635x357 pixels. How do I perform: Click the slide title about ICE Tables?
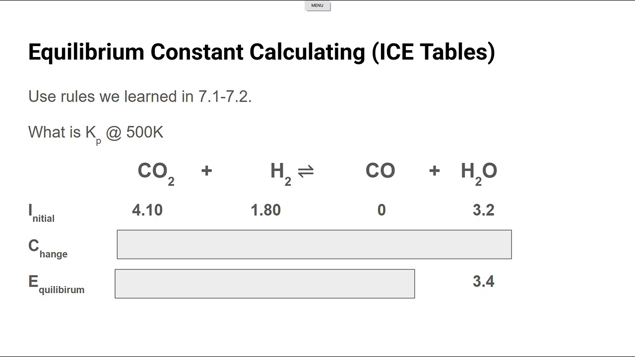coord(261,52)
